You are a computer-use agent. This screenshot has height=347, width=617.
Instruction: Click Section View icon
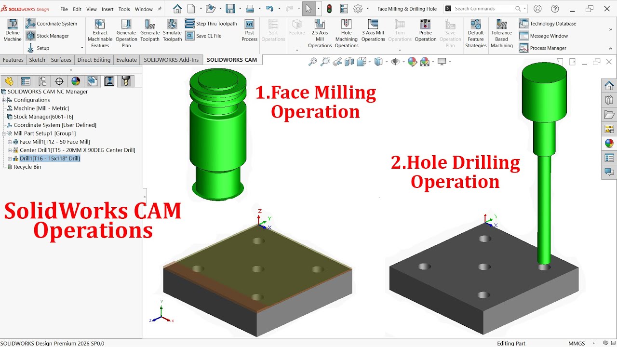(349, 61)
